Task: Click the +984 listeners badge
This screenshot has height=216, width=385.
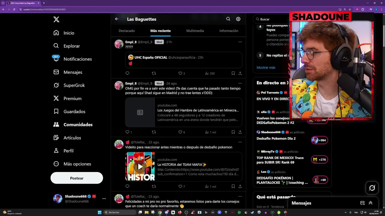Action: click(319, 140)
